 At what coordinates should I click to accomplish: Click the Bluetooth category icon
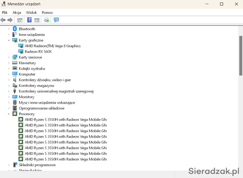click(15, 29)
